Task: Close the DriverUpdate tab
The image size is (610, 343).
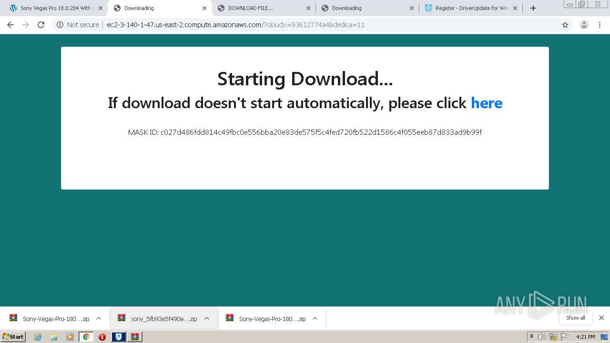Action: [515, 8]
